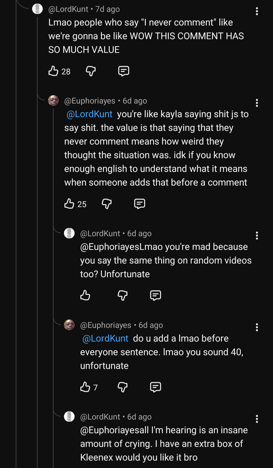Viewport: 273px width, 468px height.
Task: Tap blue @LordKunt mention in kayla comment
Action: pyautogui.click(x=89, y=114)
